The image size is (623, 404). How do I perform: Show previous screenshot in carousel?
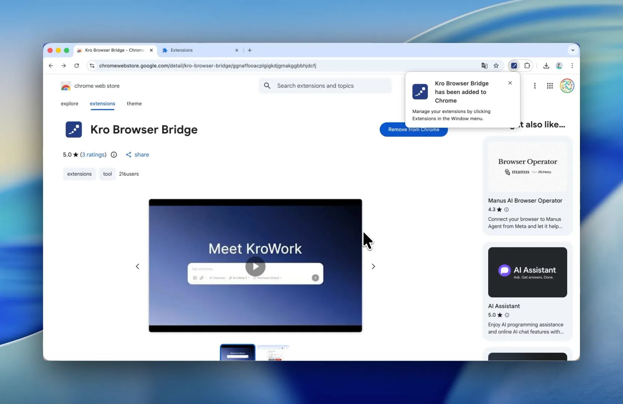tap(137, 266)
